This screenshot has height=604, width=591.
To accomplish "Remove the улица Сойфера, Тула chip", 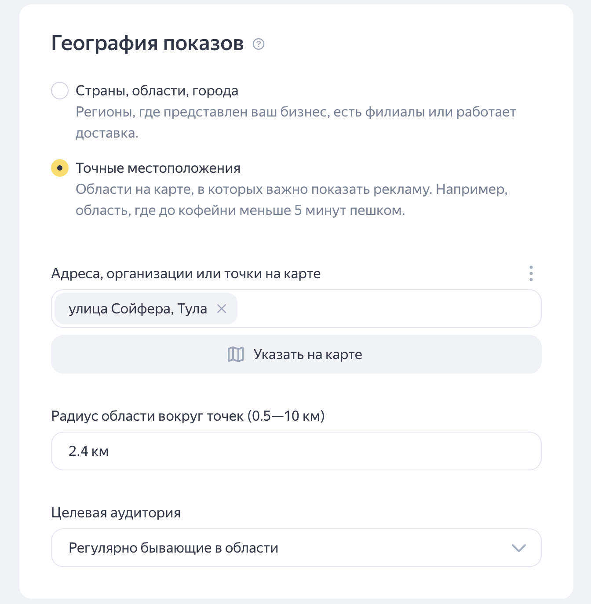I will pos(222,309).
